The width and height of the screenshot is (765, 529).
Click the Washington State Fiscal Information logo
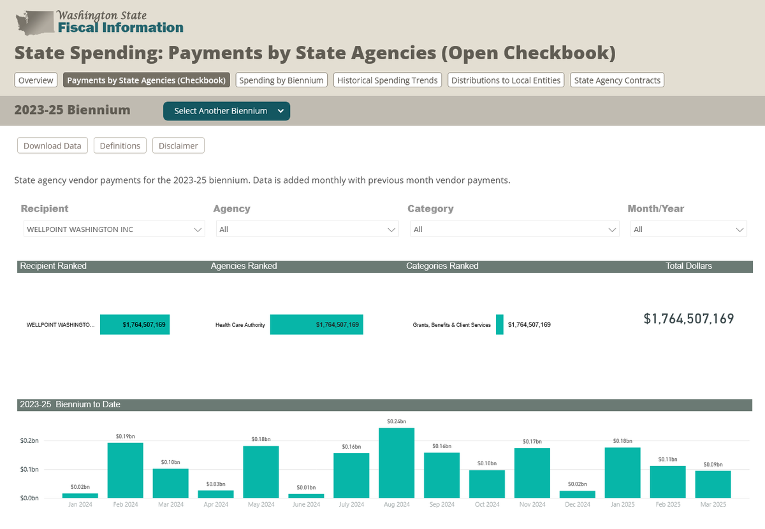coord(99,22)
